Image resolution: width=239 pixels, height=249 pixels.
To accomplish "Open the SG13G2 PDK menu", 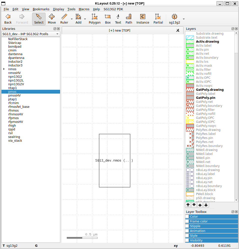I will point(113,9).
